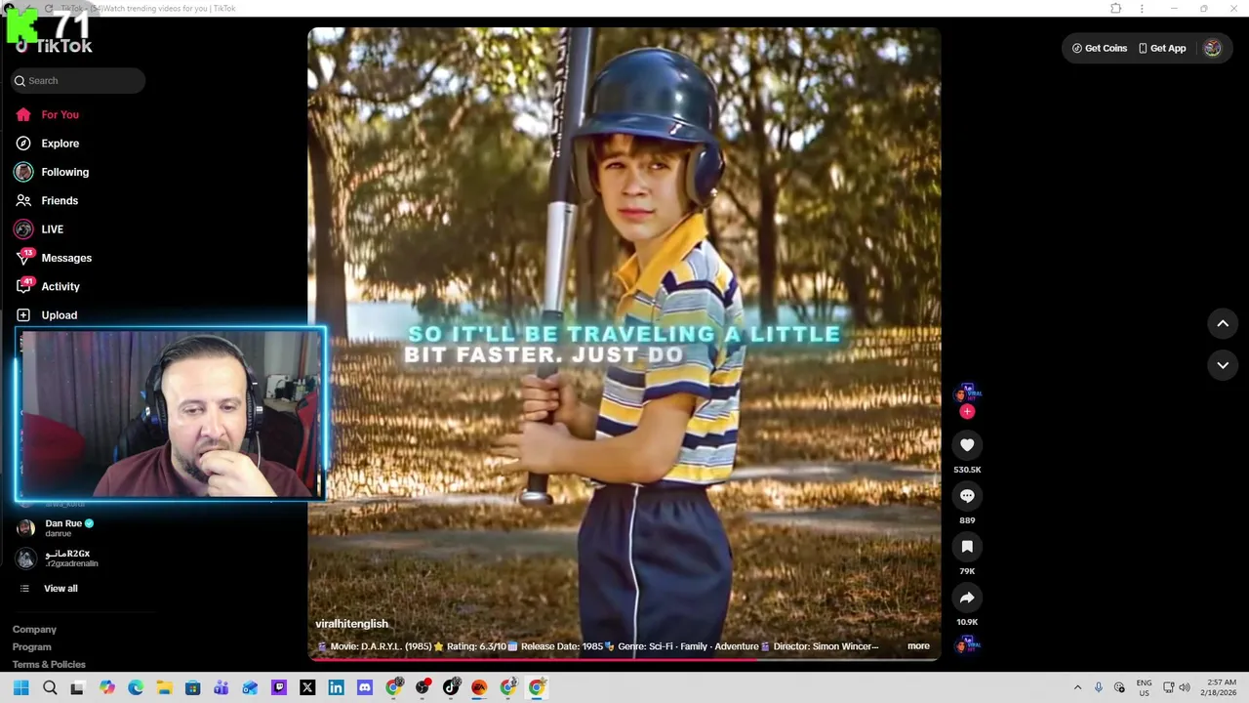1249x703 pixels.
Task: Open the profile avatar menu at top right
Action: [x=1212, y=48]
